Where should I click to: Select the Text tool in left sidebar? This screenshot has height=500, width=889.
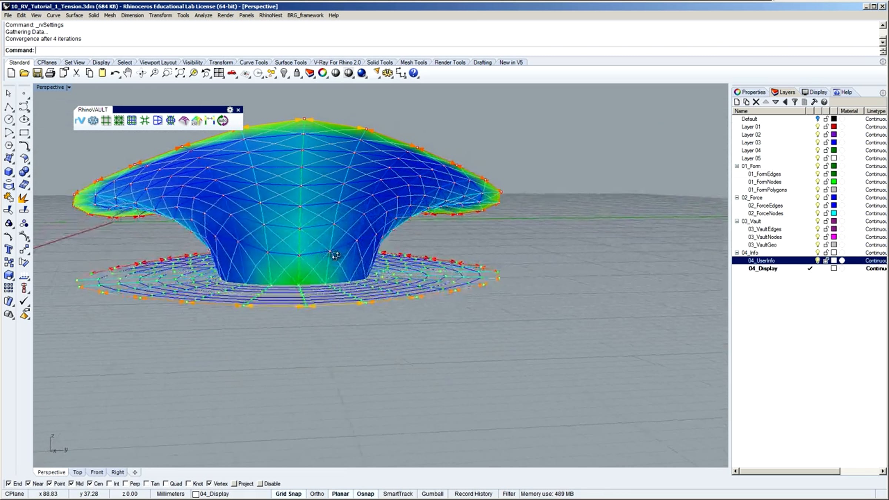(x=9, y=249)
